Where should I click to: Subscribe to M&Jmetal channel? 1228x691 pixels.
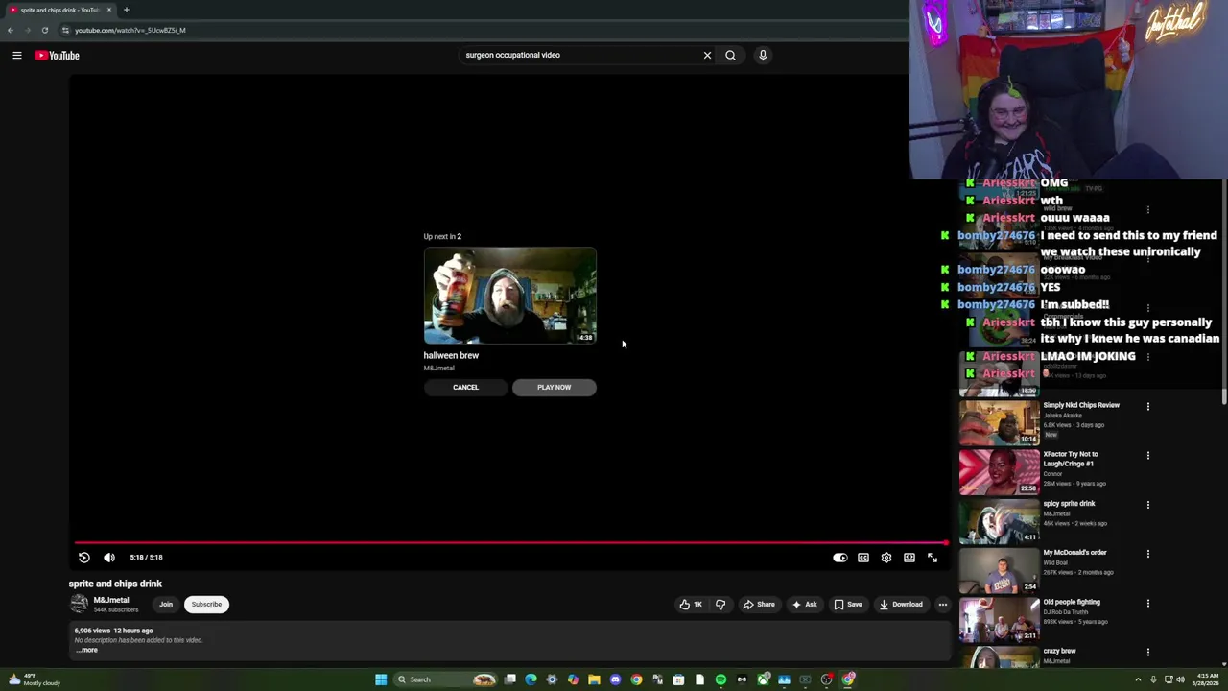206,605
